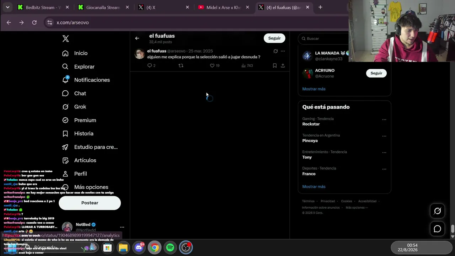Open Discord from the taskbar
This screenshot has height=256, width=455.
[x=139, y=247]
